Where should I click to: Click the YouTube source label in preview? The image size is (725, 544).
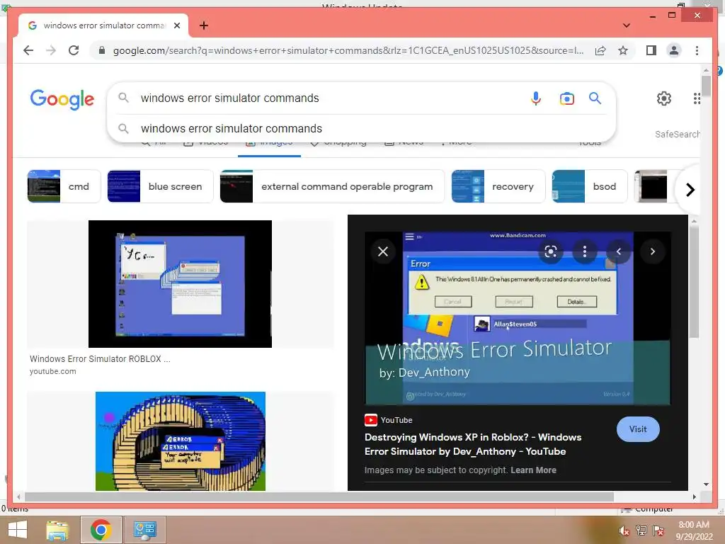click(x=389, y=420)
